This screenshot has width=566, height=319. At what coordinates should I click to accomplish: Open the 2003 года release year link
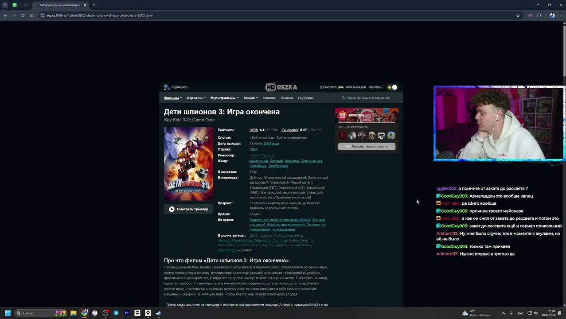click(x=271, y=144)
